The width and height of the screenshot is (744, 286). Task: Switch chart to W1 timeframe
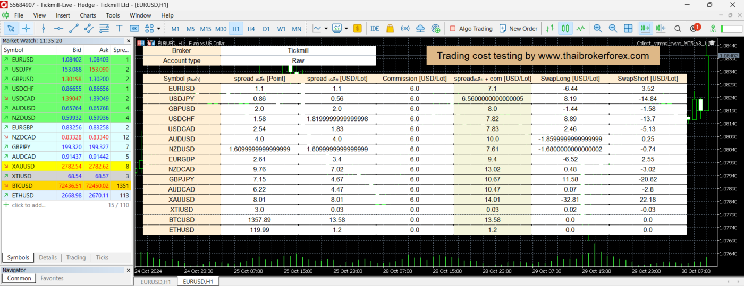(281, 29)
